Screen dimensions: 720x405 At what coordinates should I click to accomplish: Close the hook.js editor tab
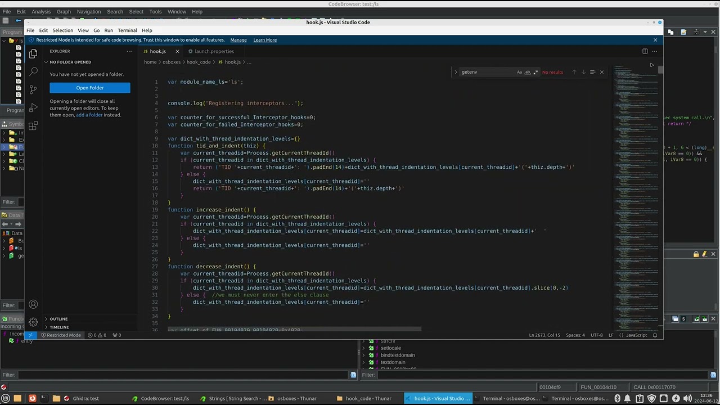[x=177, y=51]
